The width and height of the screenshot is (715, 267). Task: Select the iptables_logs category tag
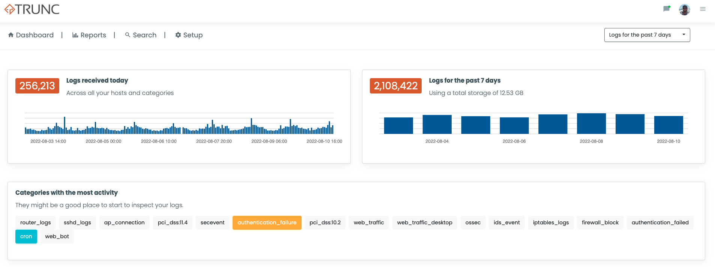pos(551,222)
